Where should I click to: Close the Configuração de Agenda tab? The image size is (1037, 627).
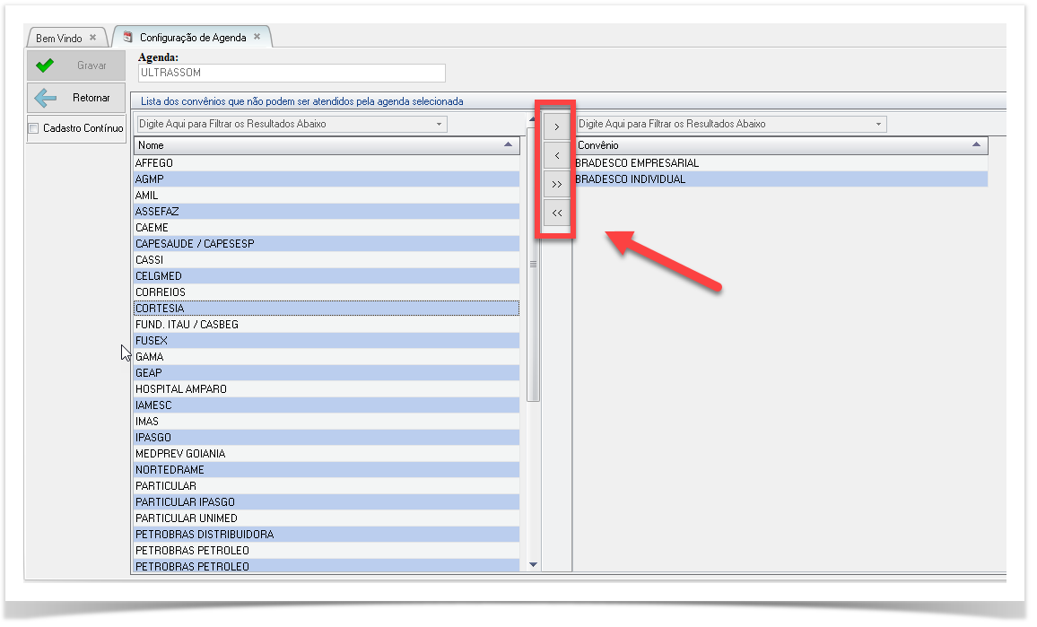tap(257, 37)
